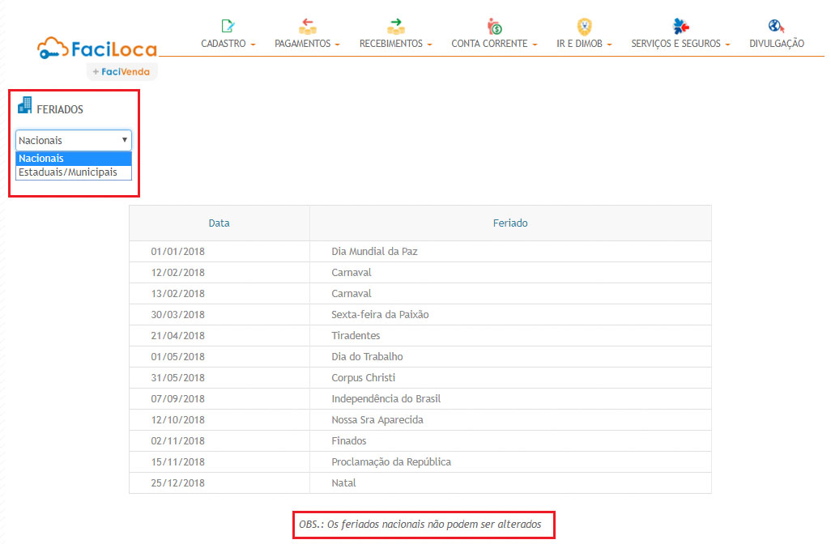Click the Serviços e Seguros icon
Image resolution: width=831 pixels, height=544 pixels.
680,26
